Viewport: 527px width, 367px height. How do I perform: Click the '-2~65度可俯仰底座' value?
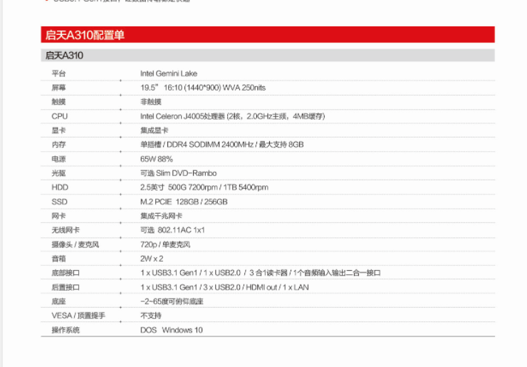tap(172, 301)
